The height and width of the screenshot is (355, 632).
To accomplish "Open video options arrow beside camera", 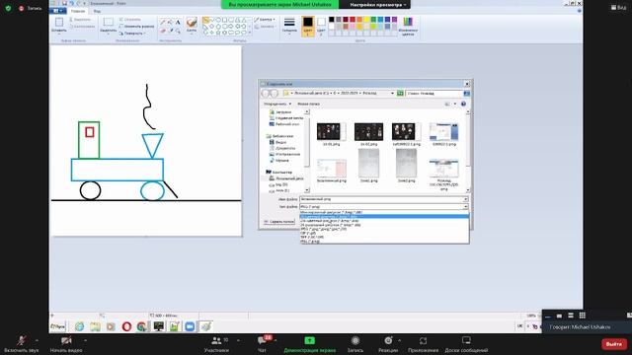I will click(85, 340).
